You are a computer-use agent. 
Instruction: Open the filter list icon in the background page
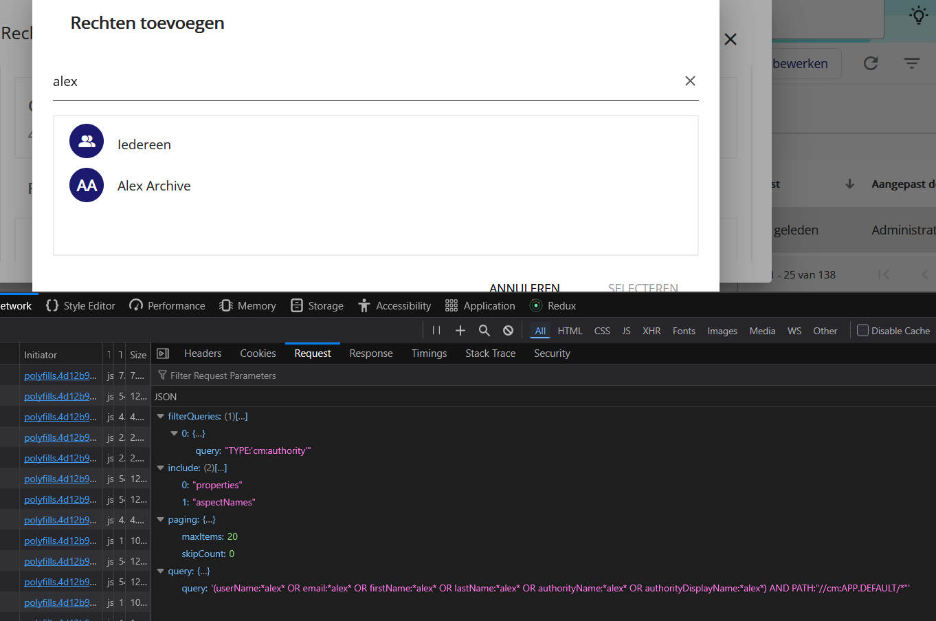coord(912,63)
